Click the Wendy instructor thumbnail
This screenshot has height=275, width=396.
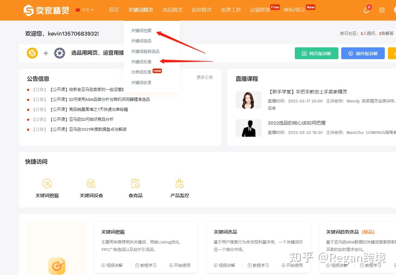(248, 100)
